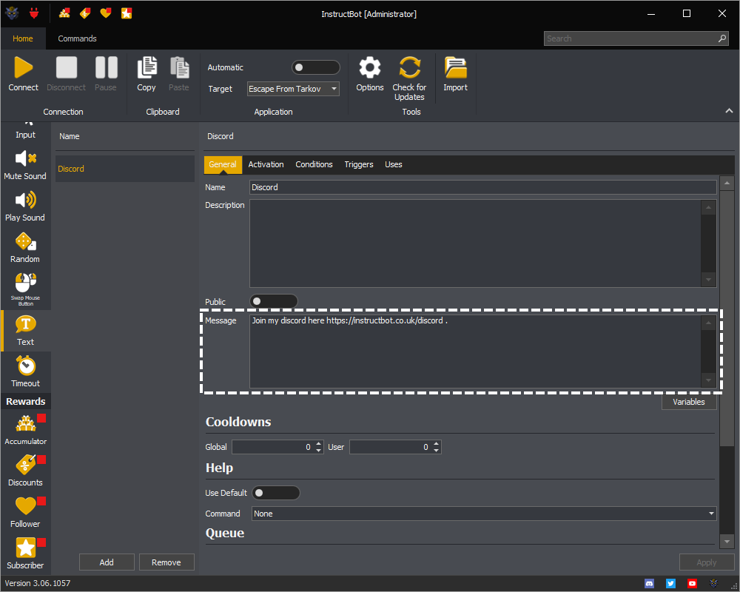Click the settings panel scroll down arrow

(727, 542)
